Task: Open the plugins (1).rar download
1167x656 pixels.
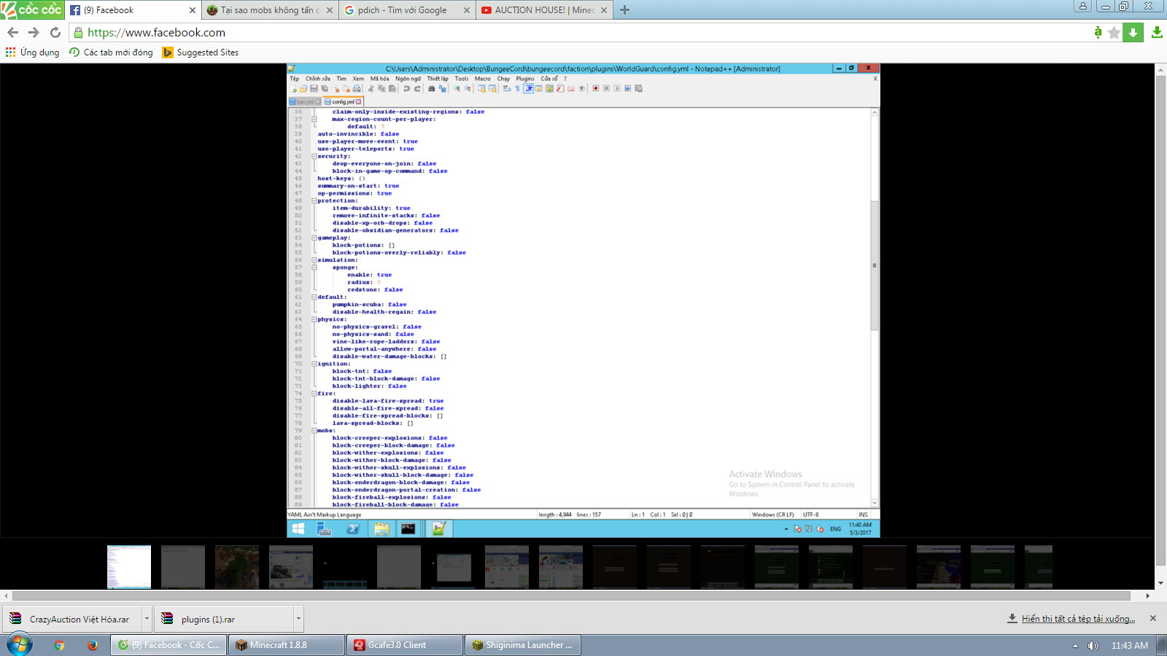Action: click(223, 619)
